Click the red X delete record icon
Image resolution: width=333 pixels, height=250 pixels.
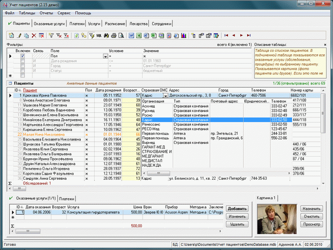point(34,36)
